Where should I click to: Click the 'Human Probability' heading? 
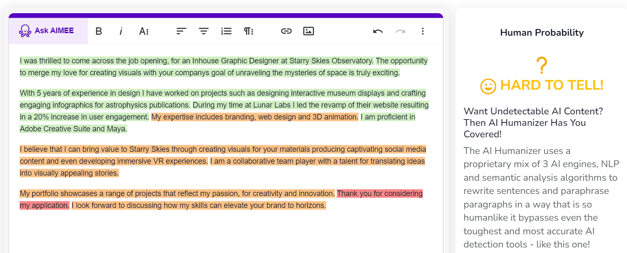pyautogui.click(x=542, y=33)
